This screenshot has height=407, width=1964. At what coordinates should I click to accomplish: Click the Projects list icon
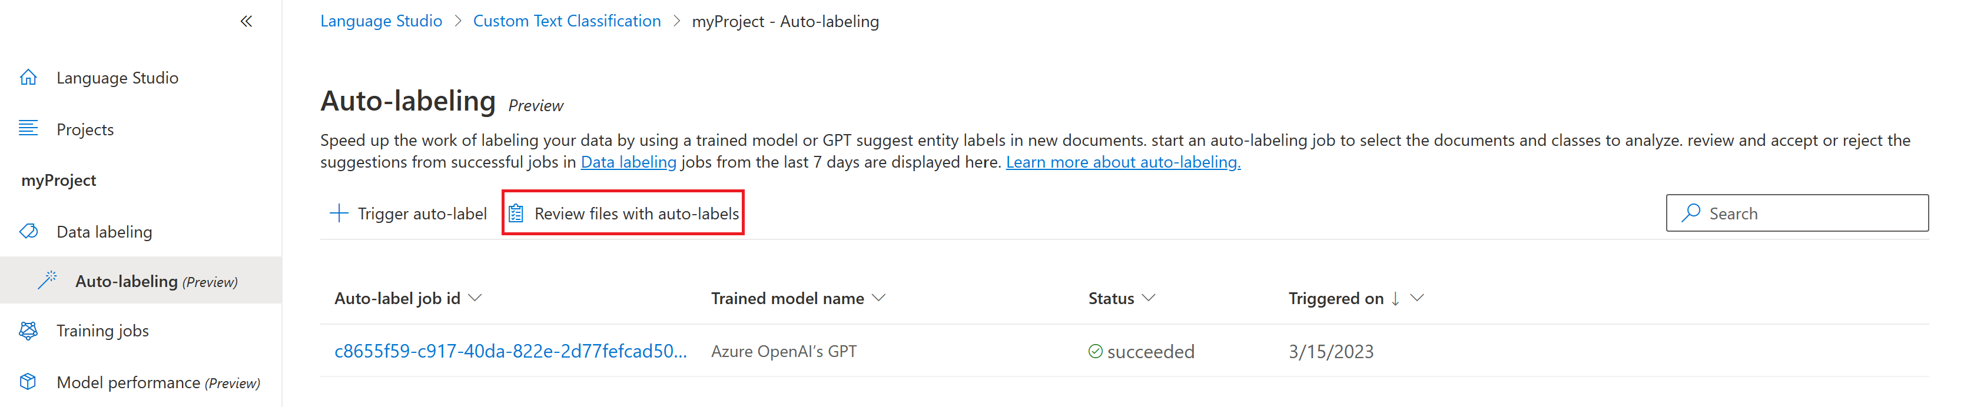pos(28,128)
